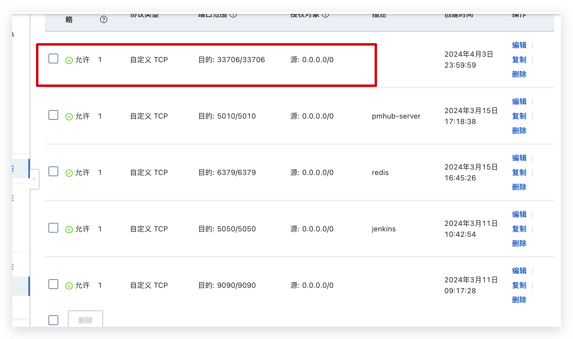
Task: Click the jenkins description text
Action: click(384, 229)
